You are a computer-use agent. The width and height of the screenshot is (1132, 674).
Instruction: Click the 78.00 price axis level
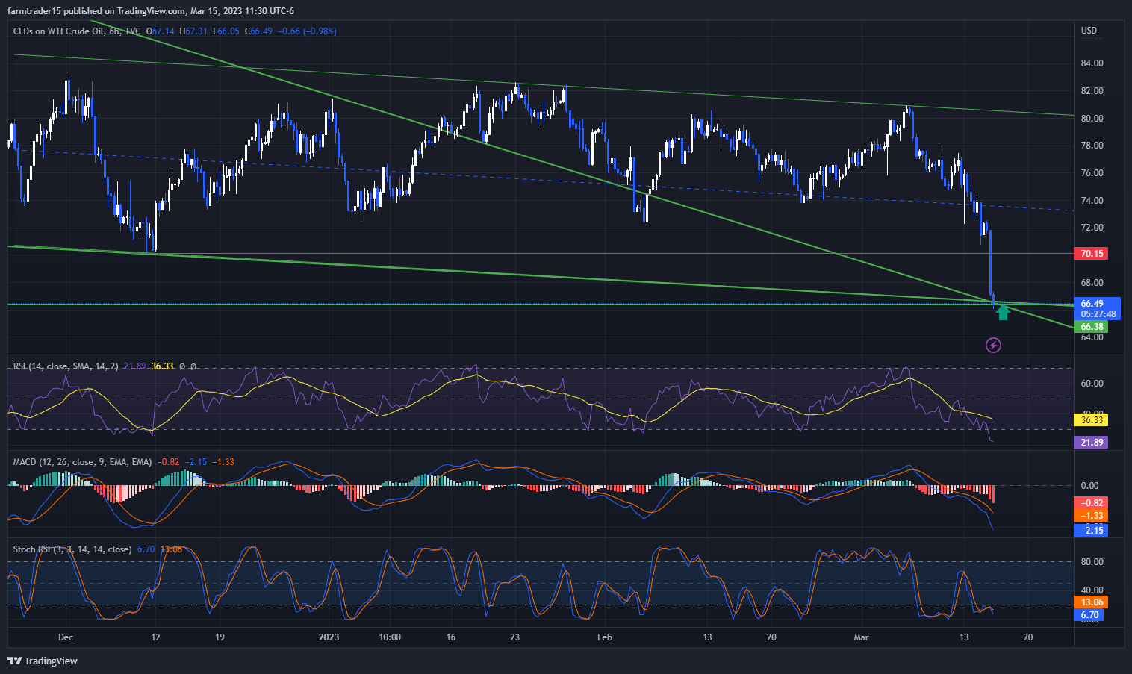click(x=1092, y=146)
